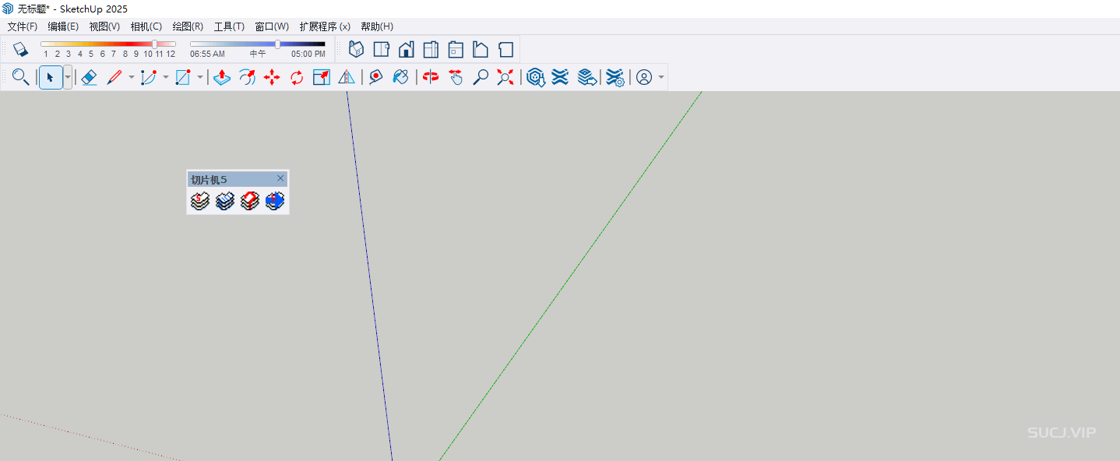Screen dimensions: 1120x461
Task: Choose the Paint Bucket tool
Action: coord(401,77)
